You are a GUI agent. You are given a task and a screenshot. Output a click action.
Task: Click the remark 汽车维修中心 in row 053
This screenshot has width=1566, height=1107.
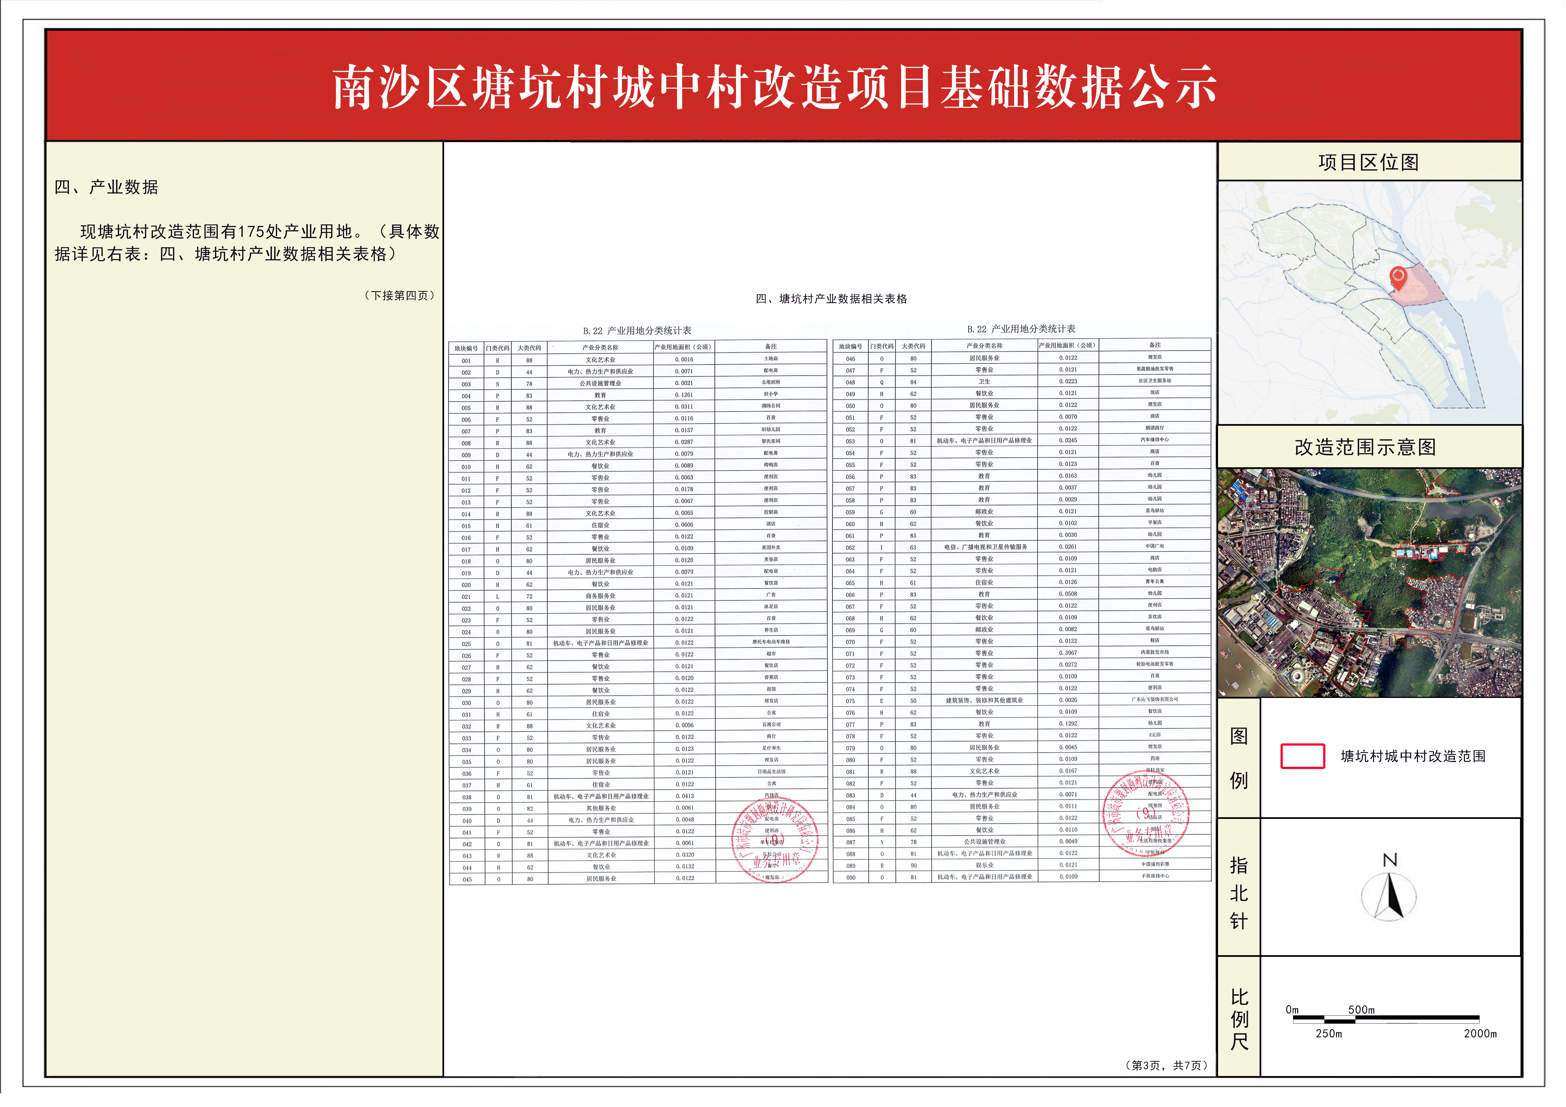point(1155,440)
